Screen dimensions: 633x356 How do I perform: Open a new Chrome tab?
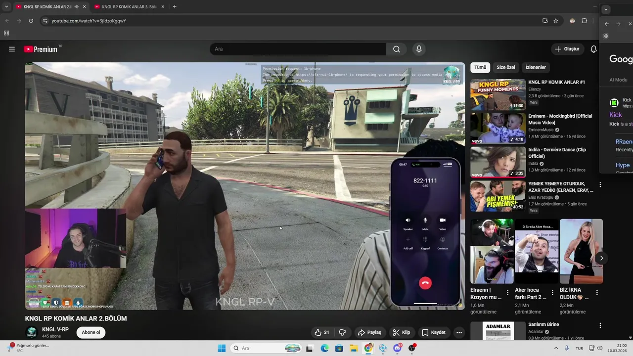click(175, 6)
